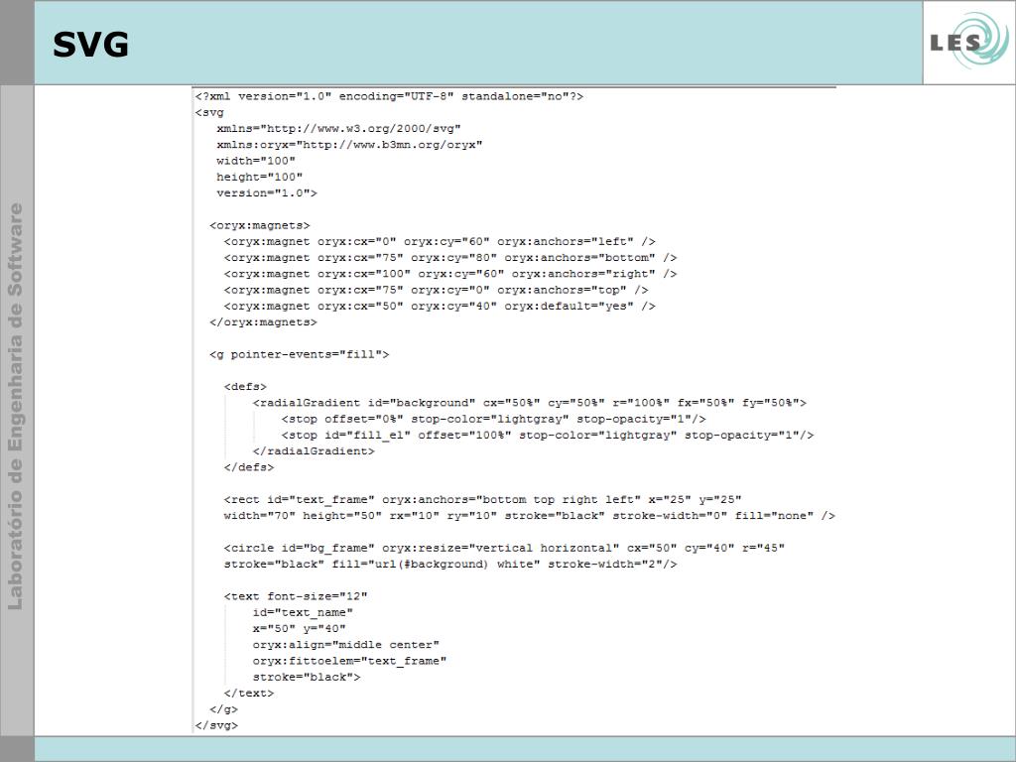
Task: Click the SVG slide title
Action: tap(90, 45)
